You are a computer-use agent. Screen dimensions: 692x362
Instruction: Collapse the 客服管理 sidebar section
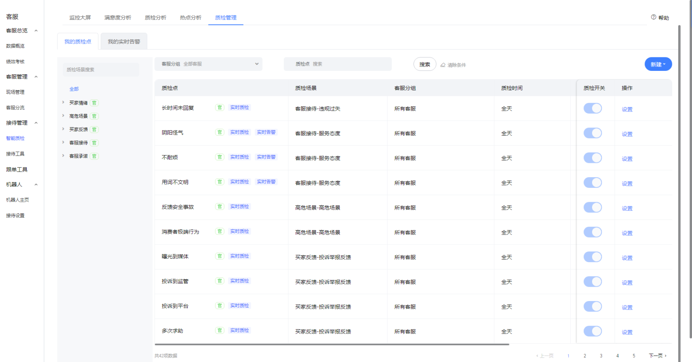36,77
